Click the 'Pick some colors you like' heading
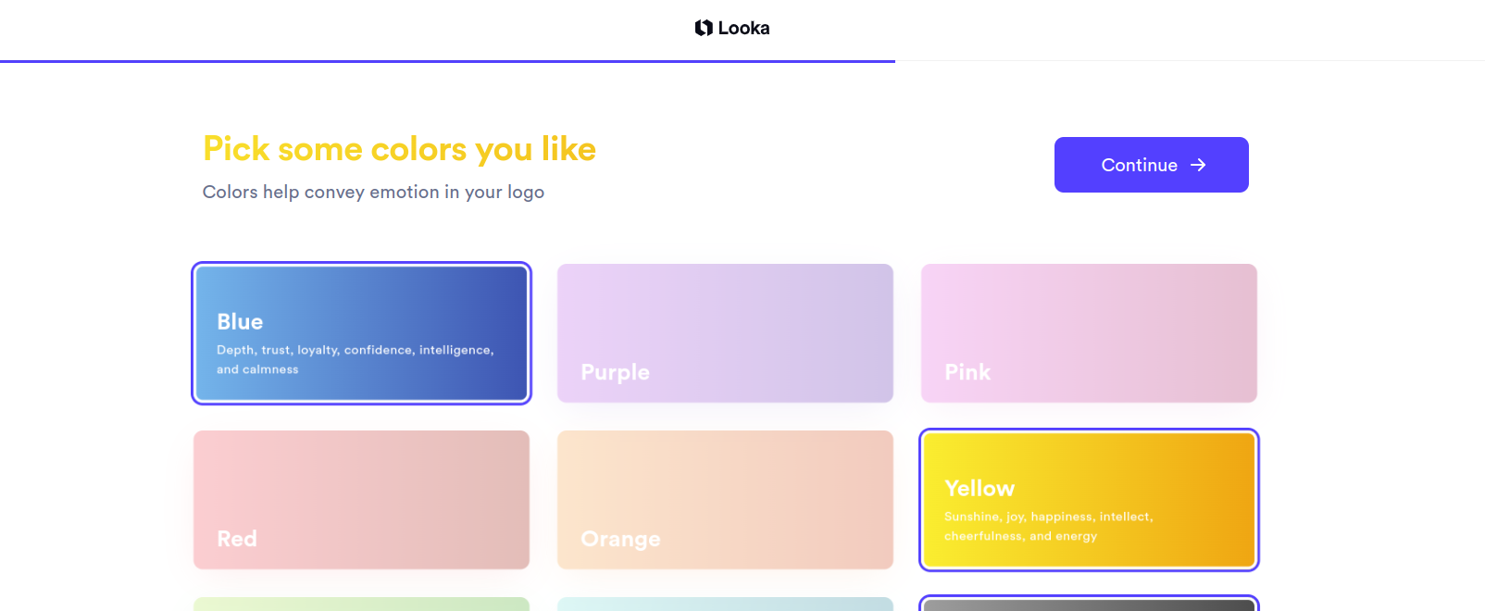 [x=399, y=149]
